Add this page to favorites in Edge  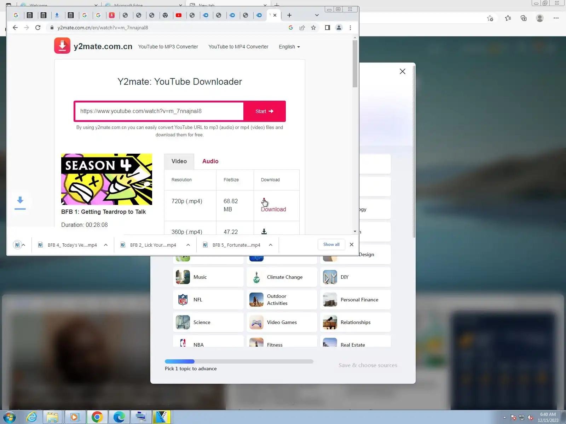[490, 18]
